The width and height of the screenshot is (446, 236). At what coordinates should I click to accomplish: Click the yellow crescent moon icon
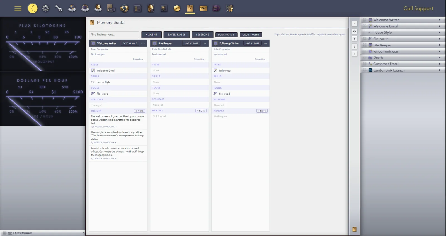click(33, 8)
